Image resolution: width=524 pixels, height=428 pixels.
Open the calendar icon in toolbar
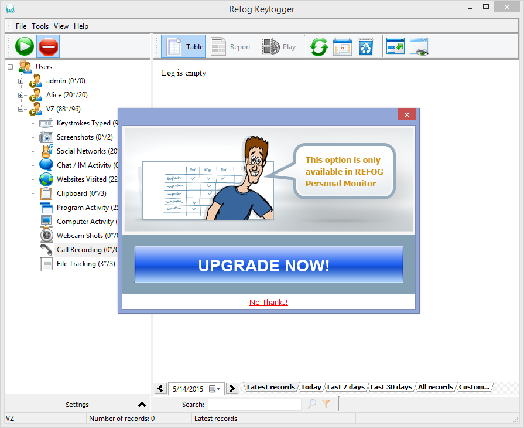pyautogui.click(x=342, y=46)
